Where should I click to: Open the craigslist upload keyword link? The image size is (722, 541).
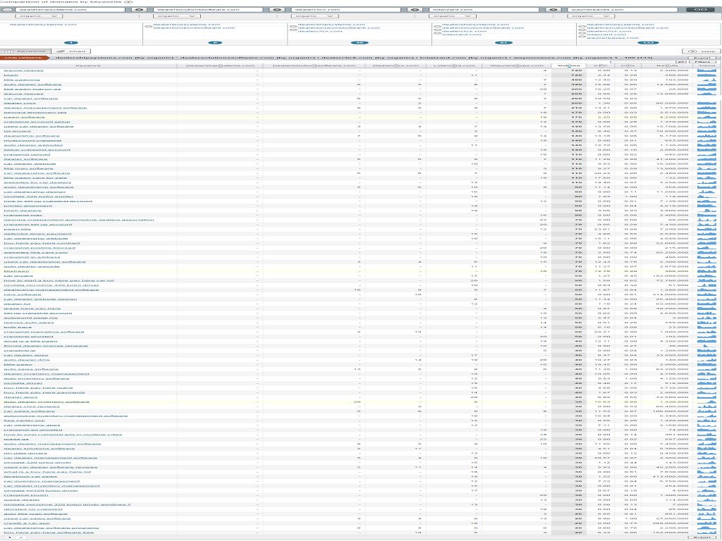click(27, 154)
